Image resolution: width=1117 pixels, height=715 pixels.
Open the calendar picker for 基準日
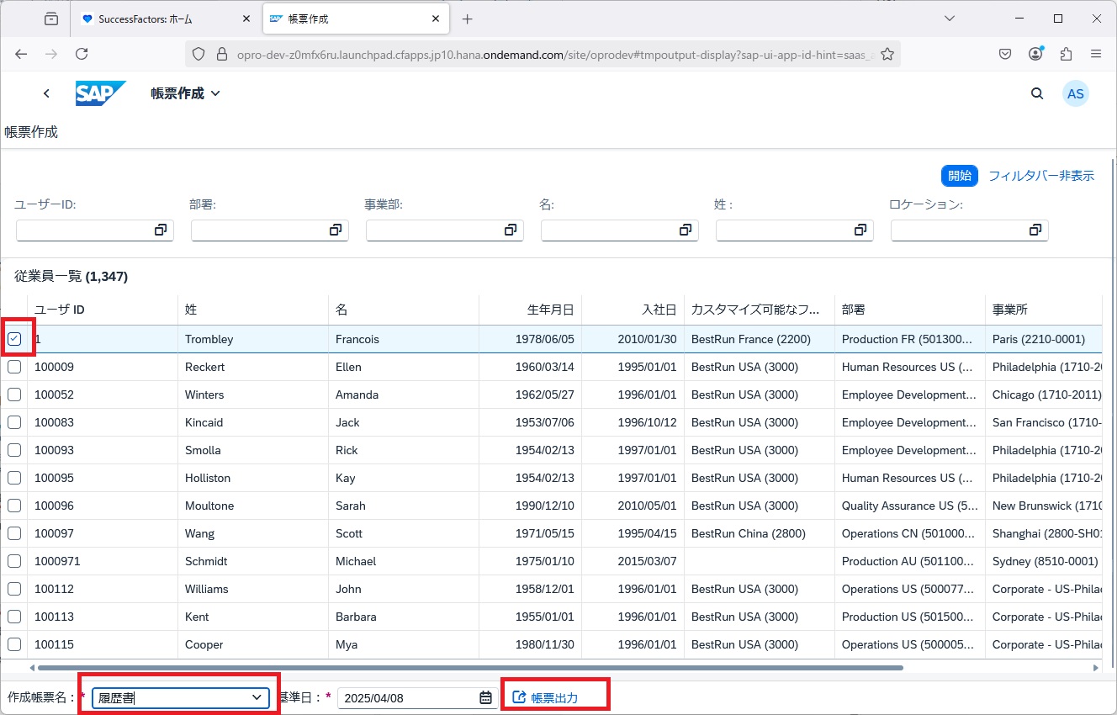(484, 697)
